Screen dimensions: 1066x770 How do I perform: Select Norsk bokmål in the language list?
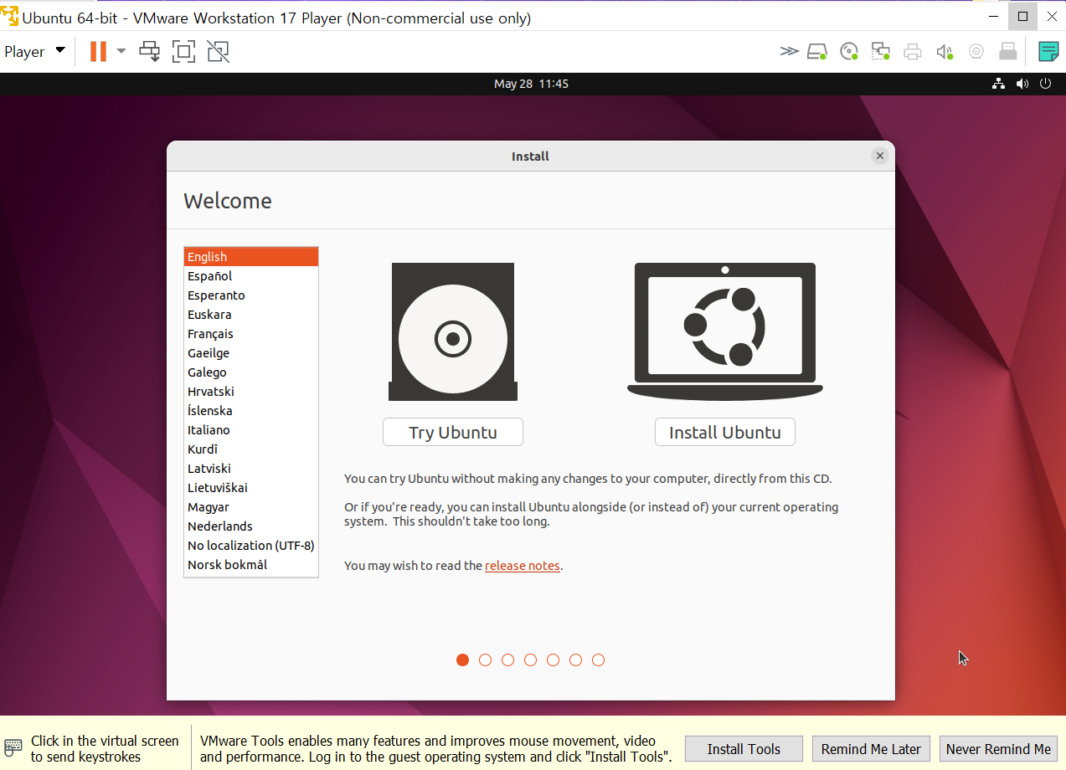251,565
